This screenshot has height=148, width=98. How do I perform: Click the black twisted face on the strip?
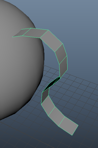point(51,84)
